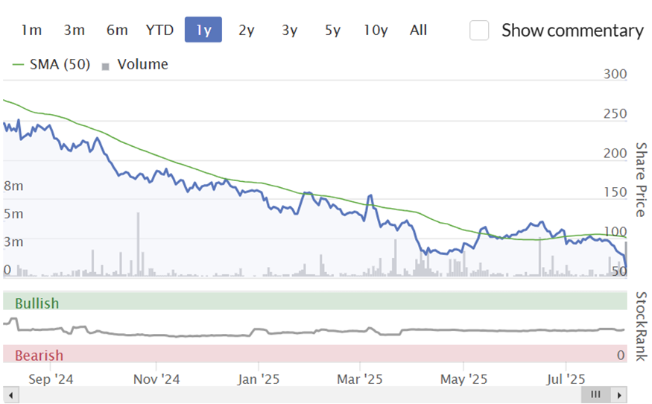Viewport: 652px width, 404px height.
Task: Switch chart to 6m range
Action: [117, 30]
